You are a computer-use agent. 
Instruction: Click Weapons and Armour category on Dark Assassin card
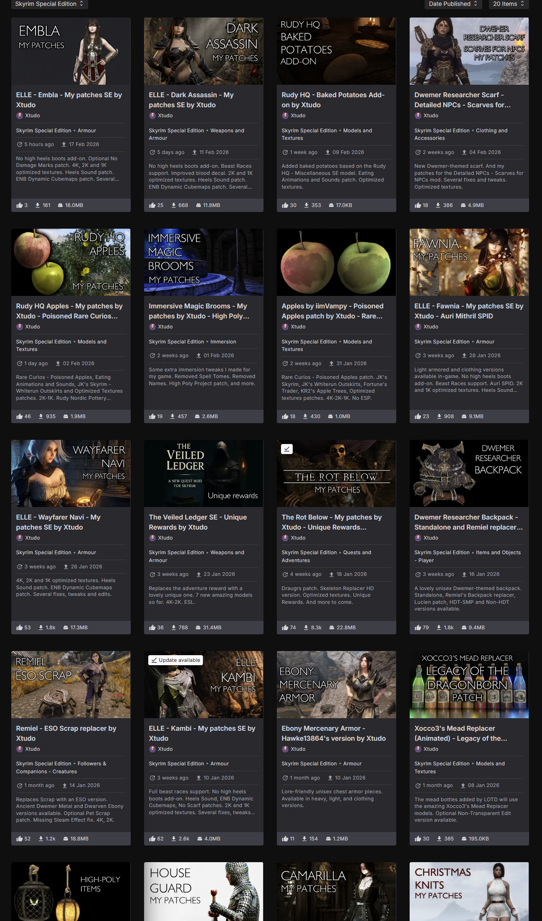(x=196, y=134)
